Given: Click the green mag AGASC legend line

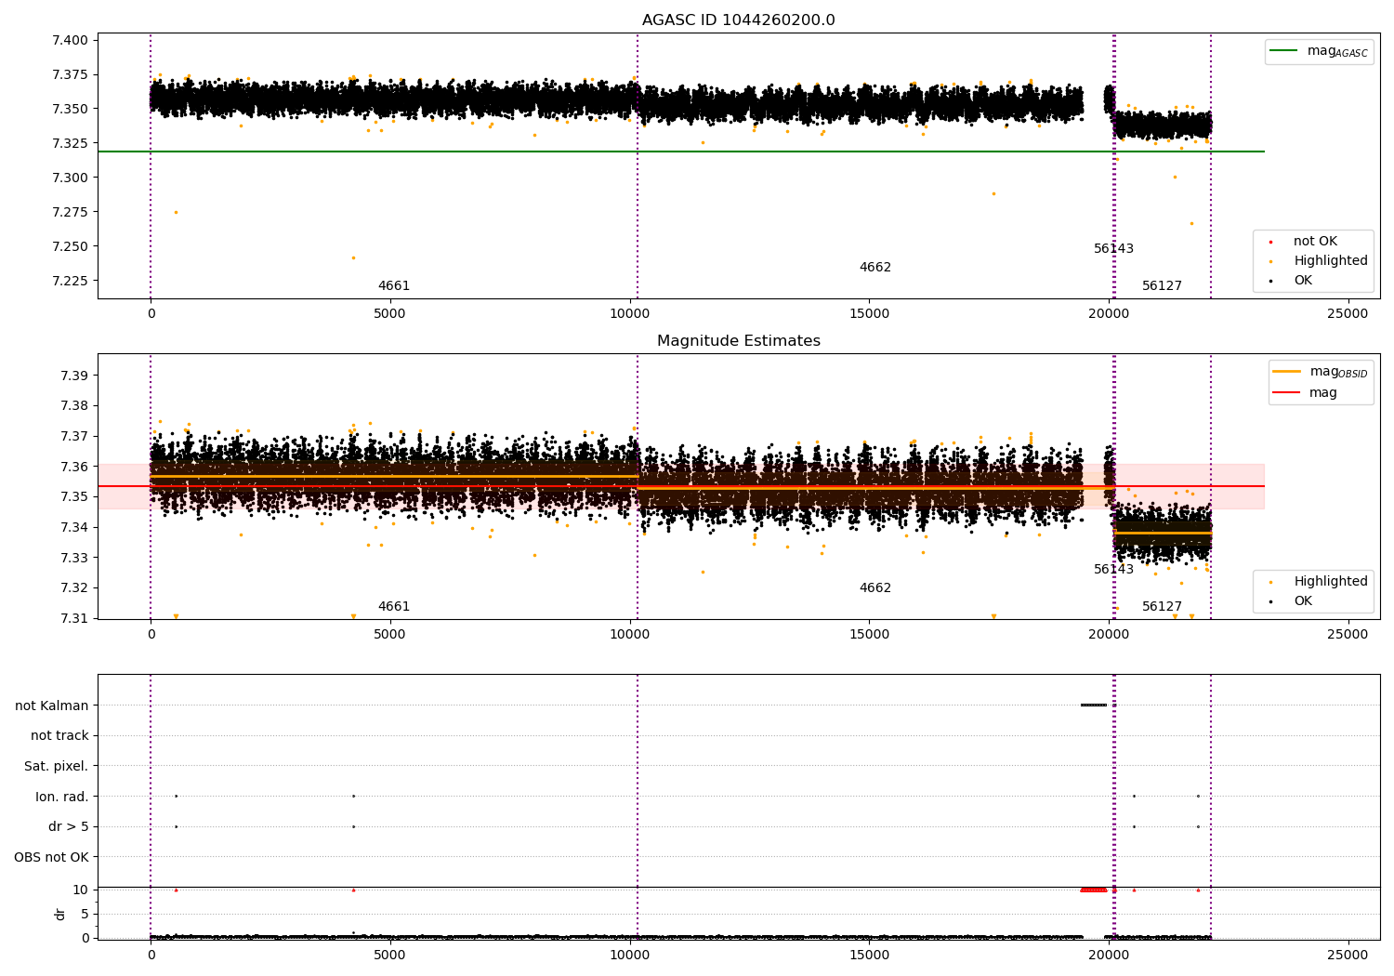Looking at the screenshot, I should pos(1284,51).
